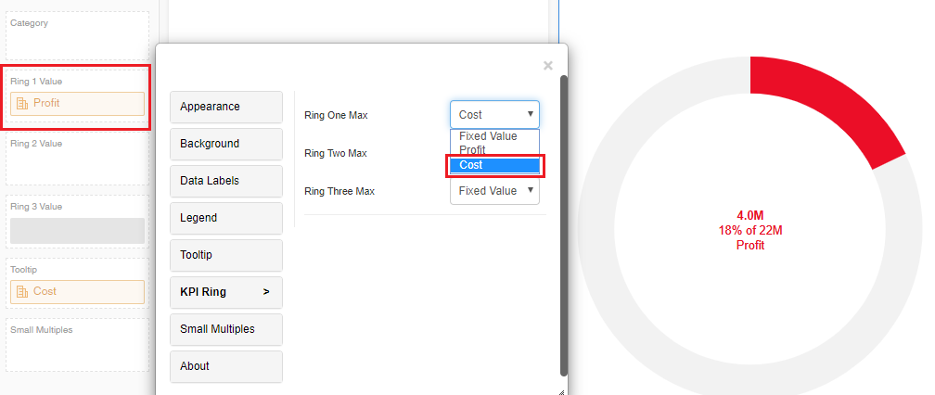The width and height of the screenshot is (935, 395).
Task: Open the Ring One Max dropdown
Action: click(494, 115)
